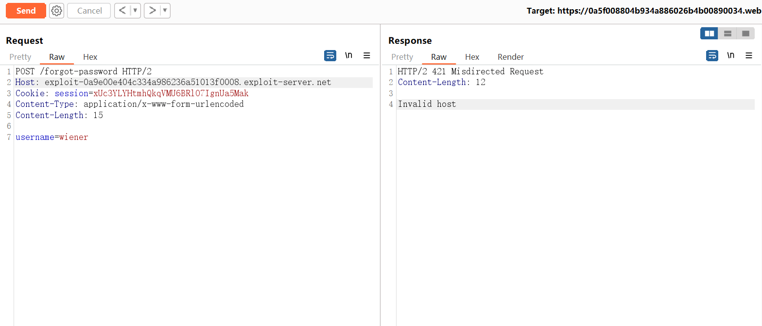762x326 pixels.
Task: Click the Target URL text
Action: 644,11
